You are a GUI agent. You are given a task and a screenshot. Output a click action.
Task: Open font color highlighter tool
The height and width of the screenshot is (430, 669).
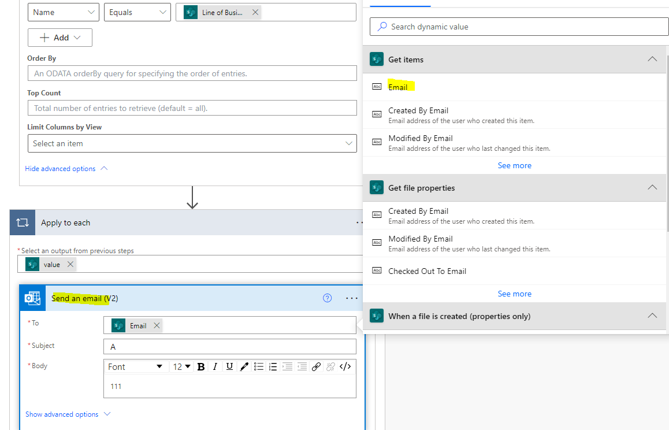coord(244,367)
